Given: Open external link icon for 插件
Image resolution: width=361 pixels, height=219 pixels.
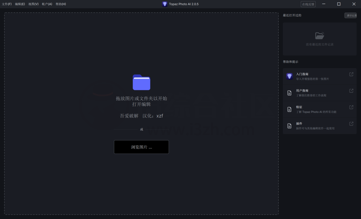Looking at the screenshot, I should pos(351,124).
